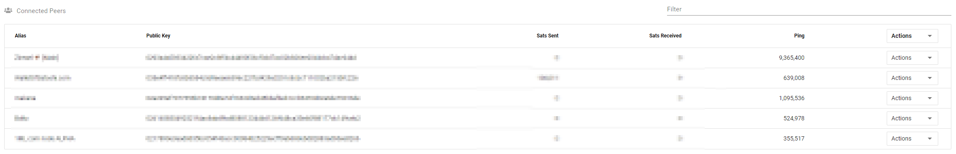956x154 pixels.
Task: Open the header Actions dropdown
Action: coord(912,36)
